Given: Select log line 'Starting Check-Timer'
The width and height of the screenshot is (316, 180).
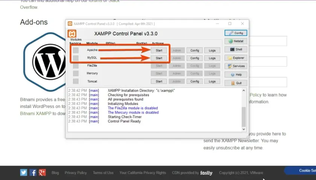Looking at the screenshot, I should pyautogui.click(x=125, y=117).
